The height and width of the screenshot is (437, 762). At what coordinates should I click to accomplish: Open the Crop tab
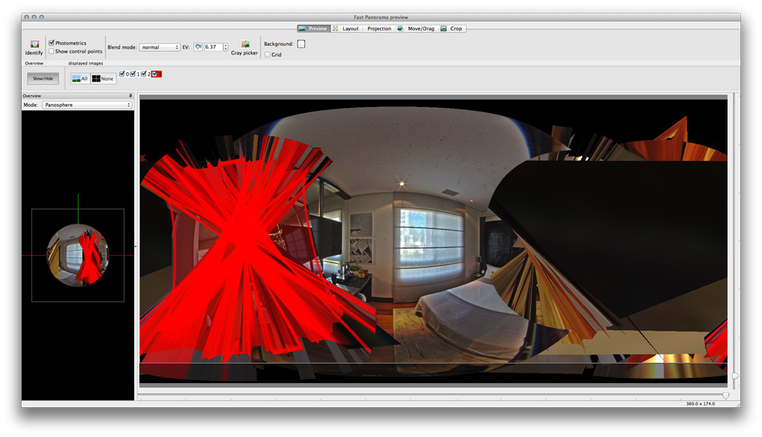pyautogui.click(x=453, y=28)
